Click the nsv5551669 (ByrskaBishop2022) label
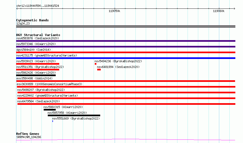This screenshot has width=243, height=143. click(x=76, y=118)
